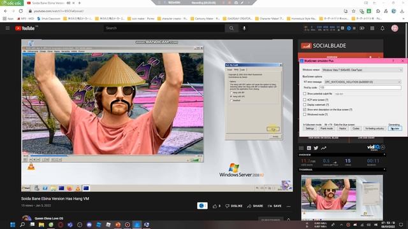This screenshot has height=229, width=408.
Task: Open the Twitter icon in vidIQ panel
Action: pos(316,148)
